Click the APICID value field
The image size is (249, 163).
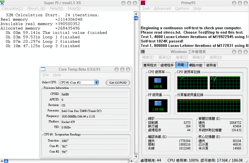coord(94,100)
